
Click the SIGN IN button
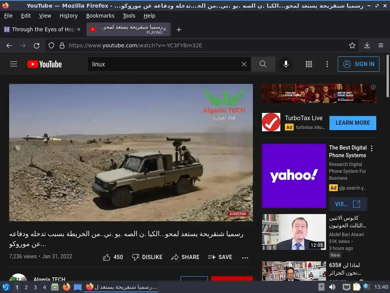[x=358, y=64]
